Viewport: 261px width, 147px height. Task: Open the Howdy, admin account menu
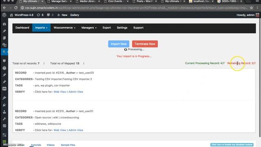(x=248, y=15)
